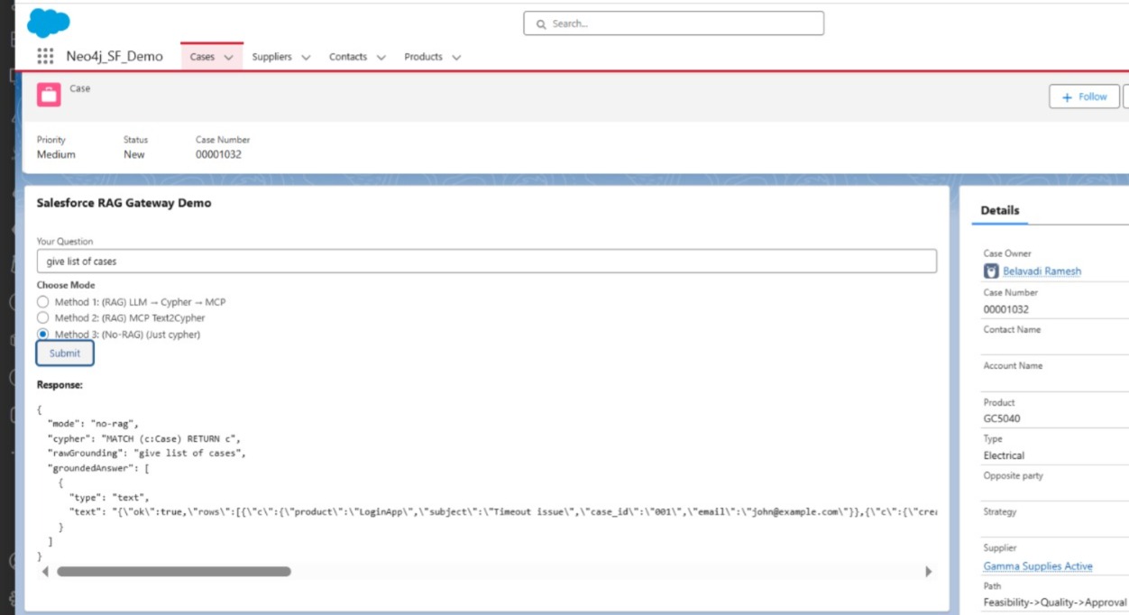The width and height of the screenshot is (1129, 615).
Task: Click the search magnifier icon
Action: click(x=541, y=24)
